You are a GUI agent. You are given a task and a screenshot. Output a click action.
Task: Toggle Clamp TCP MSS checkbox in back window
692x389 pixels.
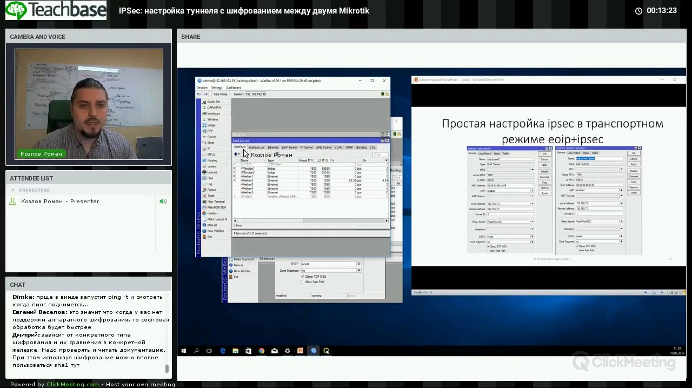(x=303, y=277)
